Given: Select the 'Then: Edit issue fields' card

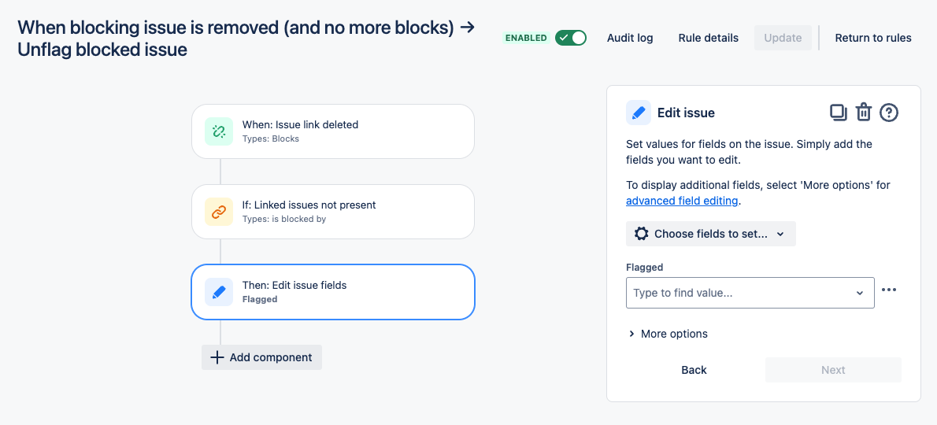Looking at the screenshot, I should 333,292.
